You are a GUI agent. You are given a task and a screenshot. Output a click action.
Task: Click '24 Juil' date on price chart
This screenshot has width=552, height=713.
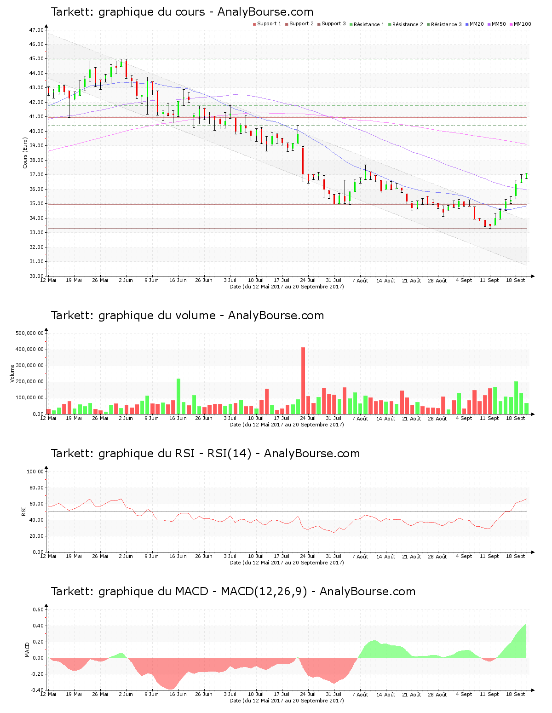308,280
